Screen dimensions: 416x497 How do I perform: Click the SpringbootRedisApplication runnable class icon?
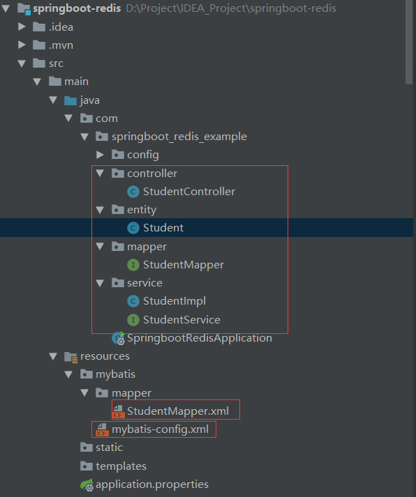(x=119, y=338)
